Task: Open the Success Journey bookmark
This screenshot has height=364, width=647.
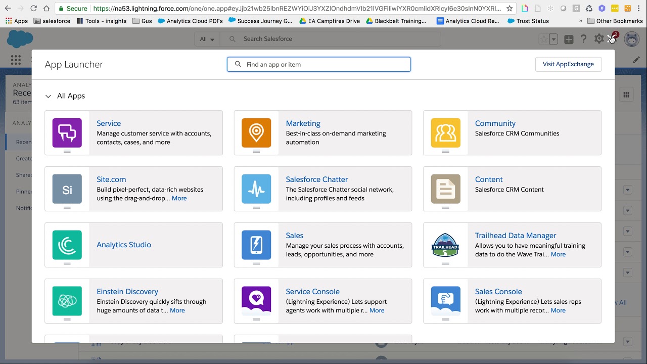Action: point(260,21)
